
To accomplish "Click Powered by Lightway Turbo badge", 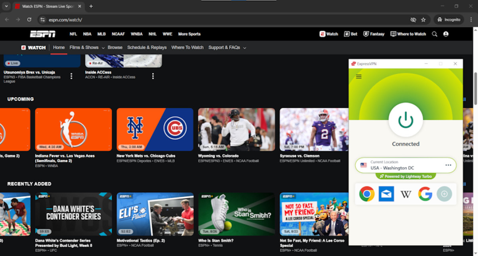I will point(406,176).
